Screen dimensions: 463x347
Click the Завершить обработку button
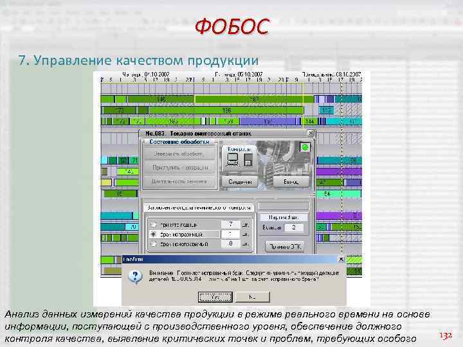pyautogui.click(x=179, y=154)
